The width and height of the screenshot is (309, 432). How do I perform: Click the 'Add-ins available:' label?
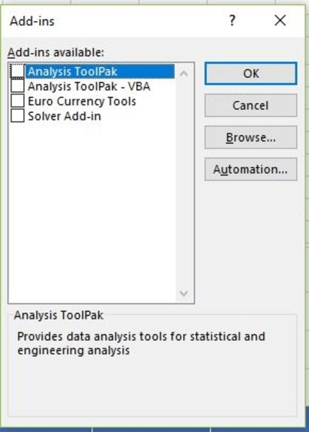[x=56, y=52]
